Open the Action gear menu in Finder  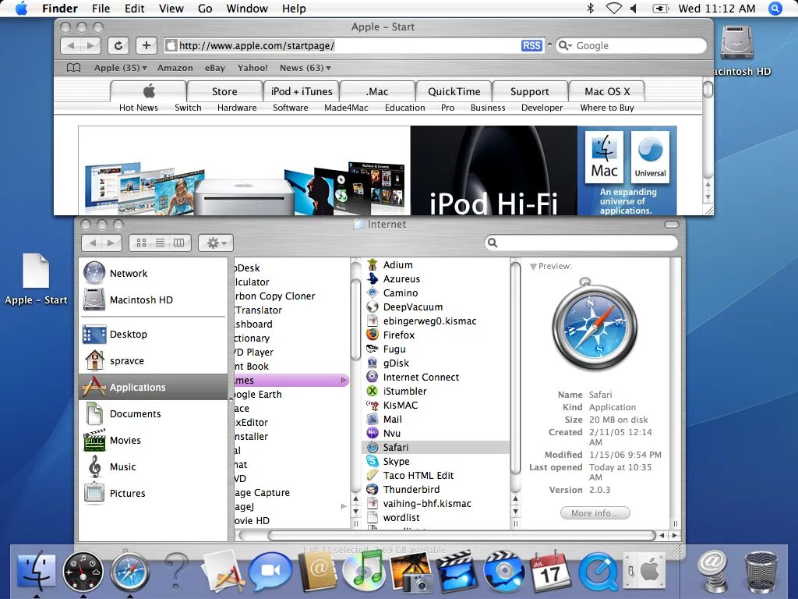pos(215,243)
